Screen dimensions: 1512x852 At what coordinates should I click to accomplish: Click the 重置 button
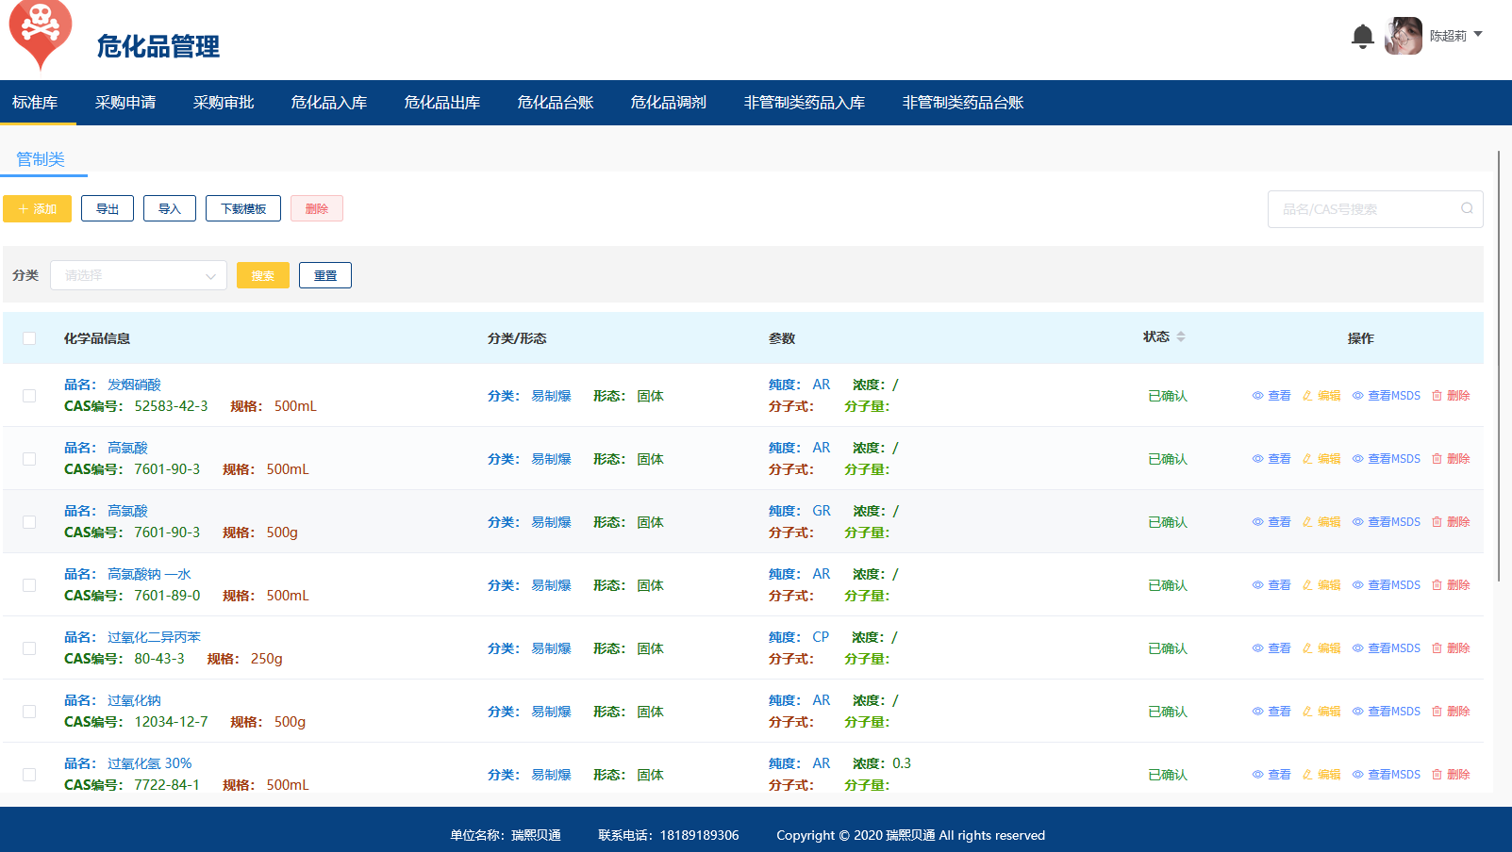coord(325,275)
